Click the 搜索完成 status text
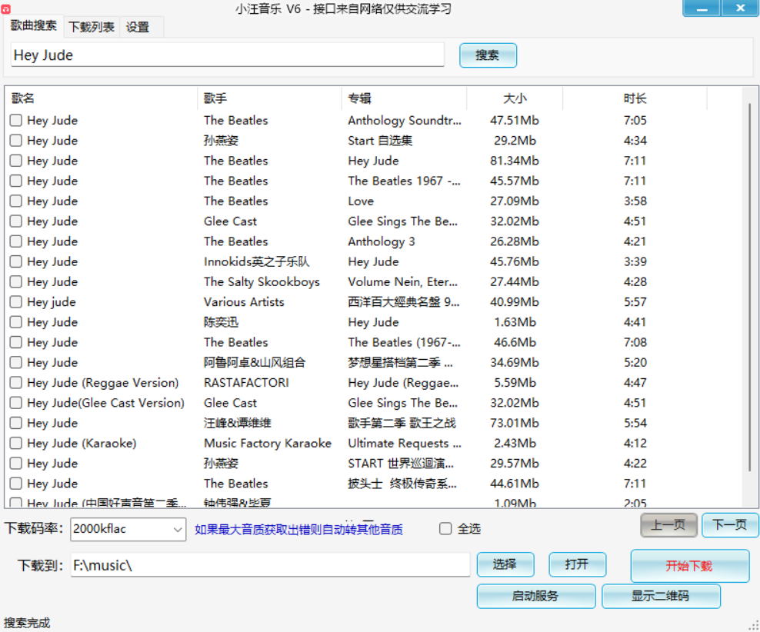 point(27,623)
